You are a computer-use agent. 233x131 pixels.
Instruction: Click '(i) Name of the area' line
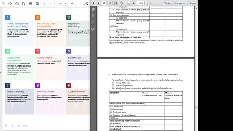[121, 83]
